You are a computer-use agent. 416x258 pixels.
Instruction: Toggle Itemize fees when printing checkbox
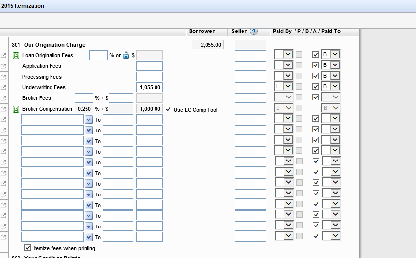point(28,248)
